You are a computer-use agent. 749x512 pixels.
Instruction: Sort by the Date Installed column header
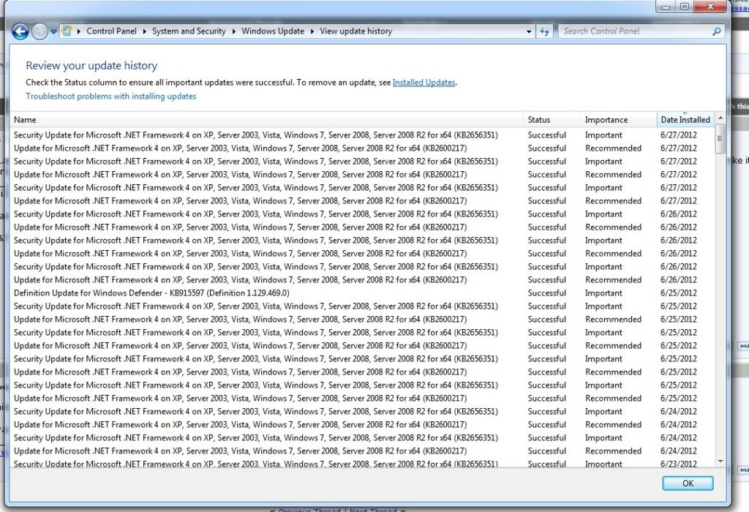[685, 120]
